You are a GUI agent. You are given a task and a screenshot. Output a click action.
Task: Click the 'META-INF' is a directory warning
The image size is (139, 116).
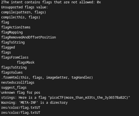click(34, 103)
